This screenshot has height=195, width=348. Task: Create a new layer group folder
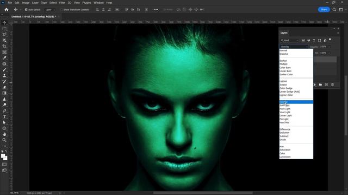(320, 84)
